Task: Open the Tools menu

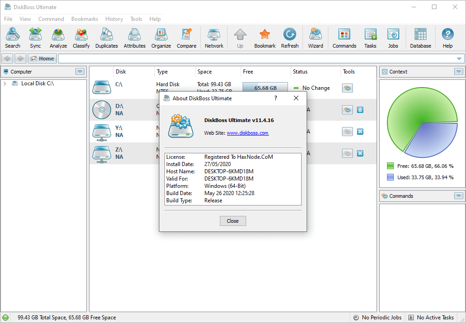Action: [136, 19]
